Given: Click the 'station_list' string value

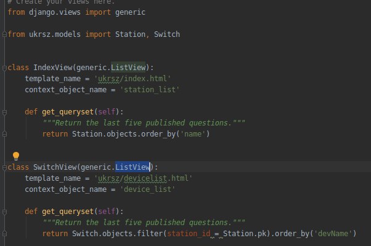Looking at the screenshot, I should [x=150, y=90].
